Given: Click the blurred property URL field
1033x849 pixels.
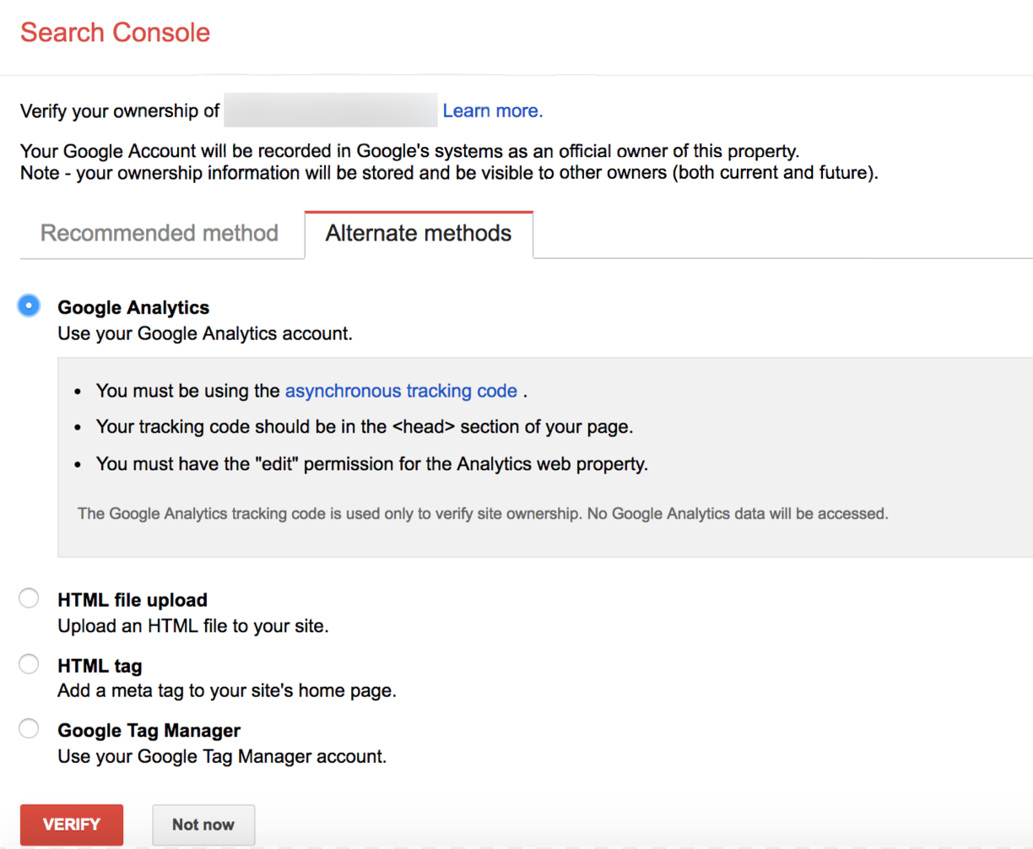Looking at the screenshot, I should click(331, 111).
